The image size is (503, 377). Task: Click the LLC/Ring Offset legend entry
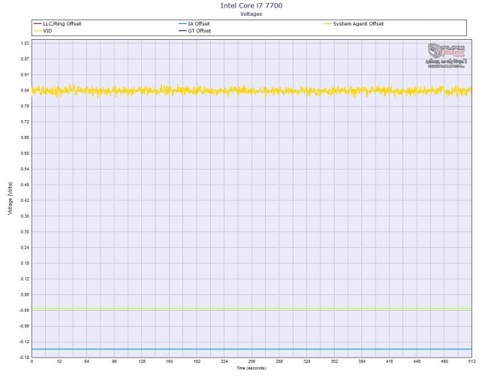coord(58,24)
